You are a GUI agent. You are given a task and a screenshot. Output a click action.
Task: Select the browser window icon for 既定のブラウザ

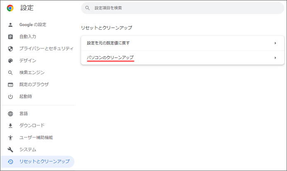(10, 85)
